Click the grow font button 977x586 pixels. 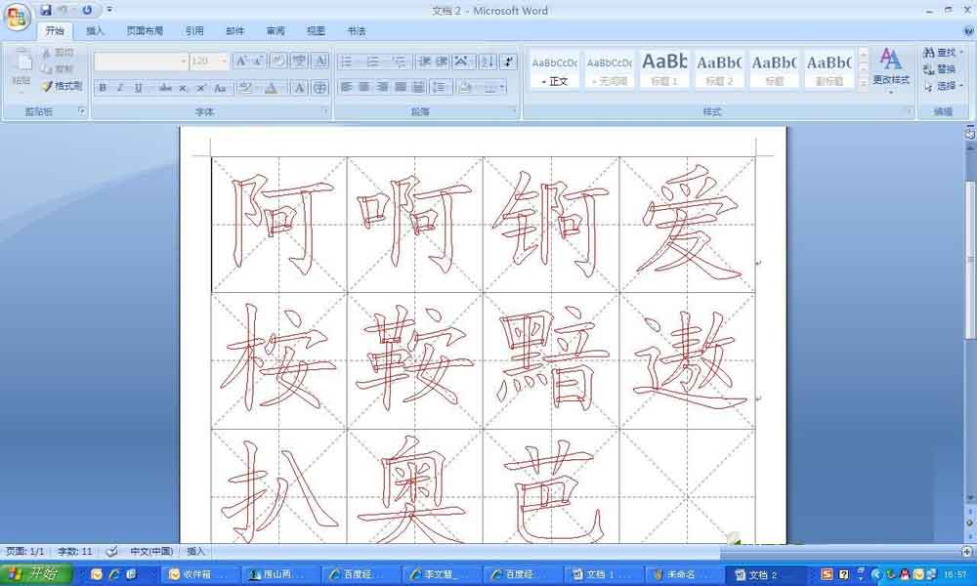pos(240,61)
